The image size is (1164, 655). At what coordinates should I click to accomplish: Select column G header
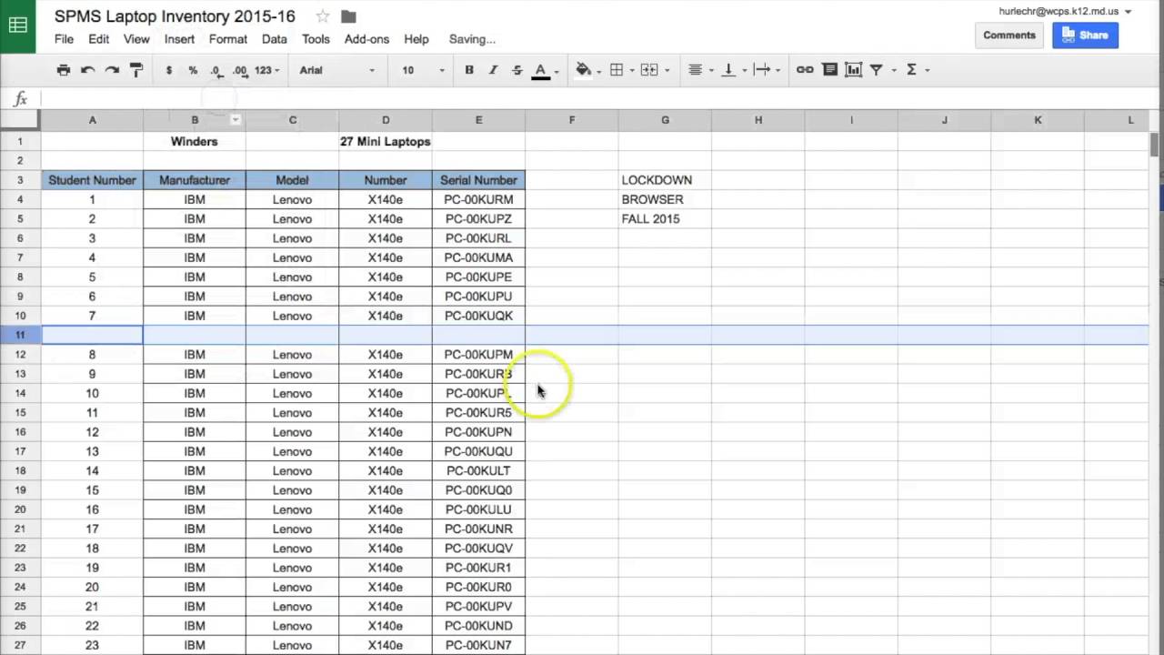pos(665,120)
